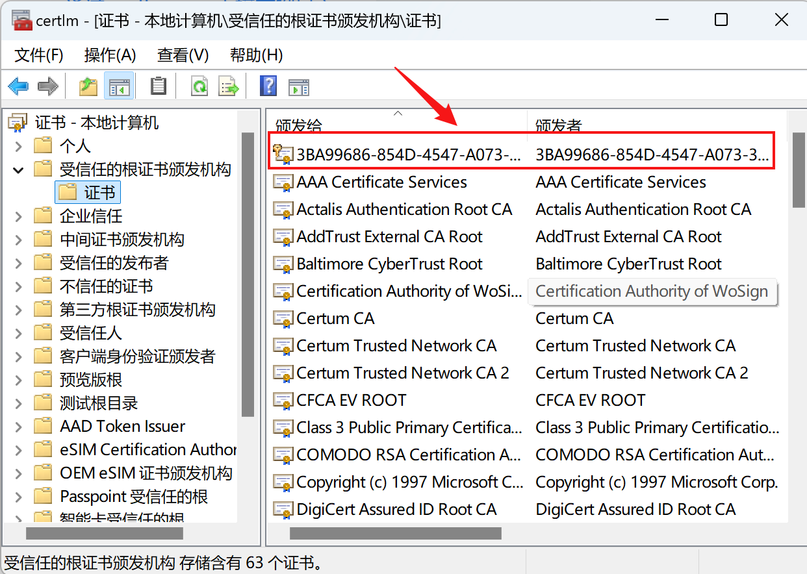Screen dimensions: 807x574
Task: Expand the 中间证书颁发机构 node
Action: (18, 239)
